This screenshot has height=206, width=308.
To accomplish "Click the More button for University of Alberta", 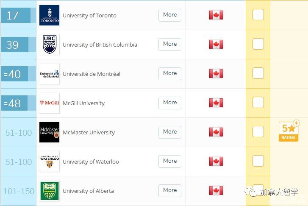I will (170, 190).
